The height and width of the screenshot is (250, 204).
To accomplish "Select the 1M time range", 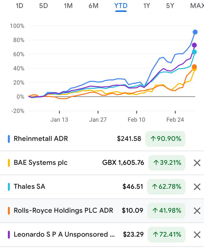I will click(x=68, y=6).
